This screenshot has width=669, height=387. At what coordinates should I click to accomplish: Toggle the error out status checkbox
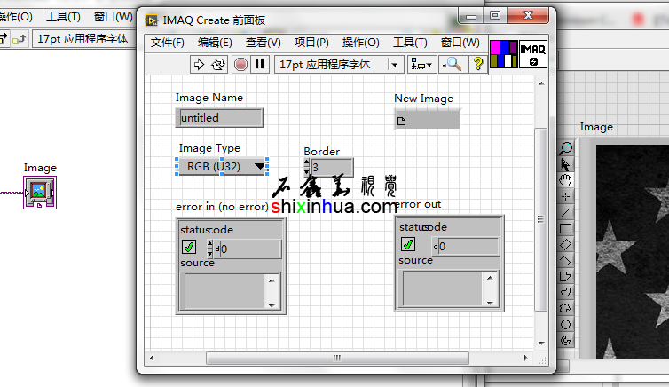pyautogui.click(x=408, y=245)
